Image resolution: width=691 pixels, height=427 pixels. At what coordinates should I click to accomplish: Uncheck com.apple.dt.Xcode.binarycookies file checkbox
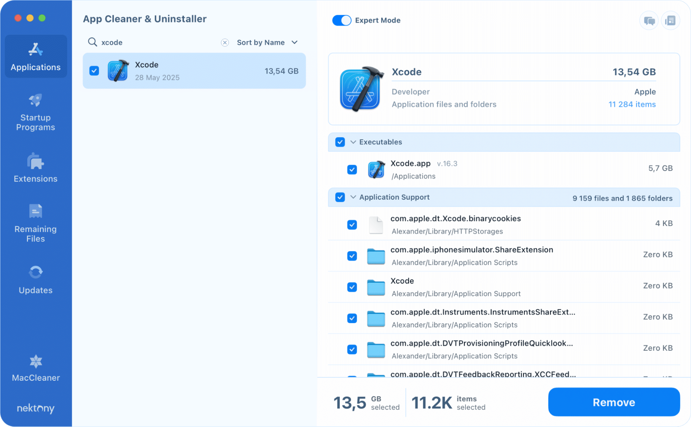click(x=352, y=225)
